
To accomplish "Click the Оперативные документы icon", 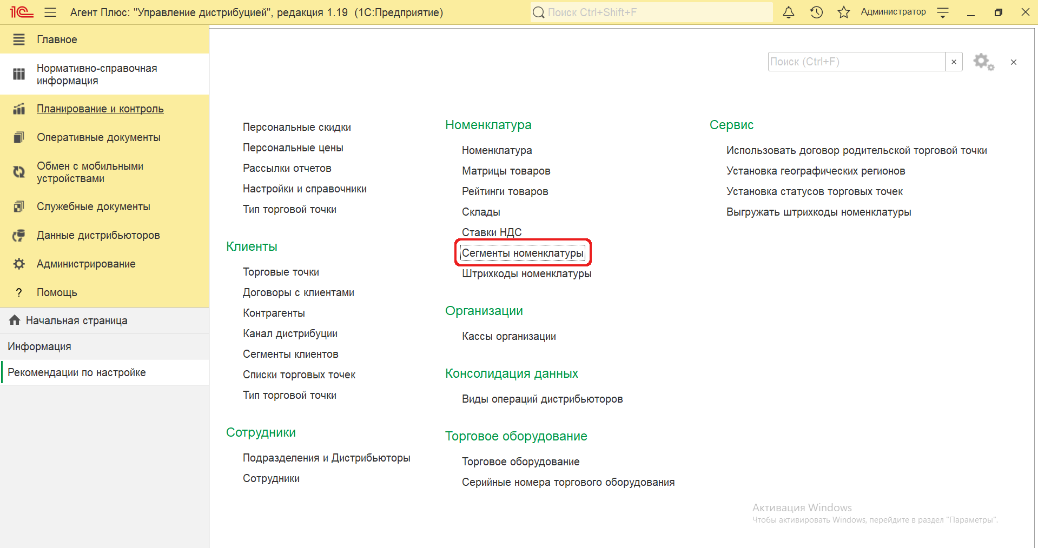I will tap(19, 137).
